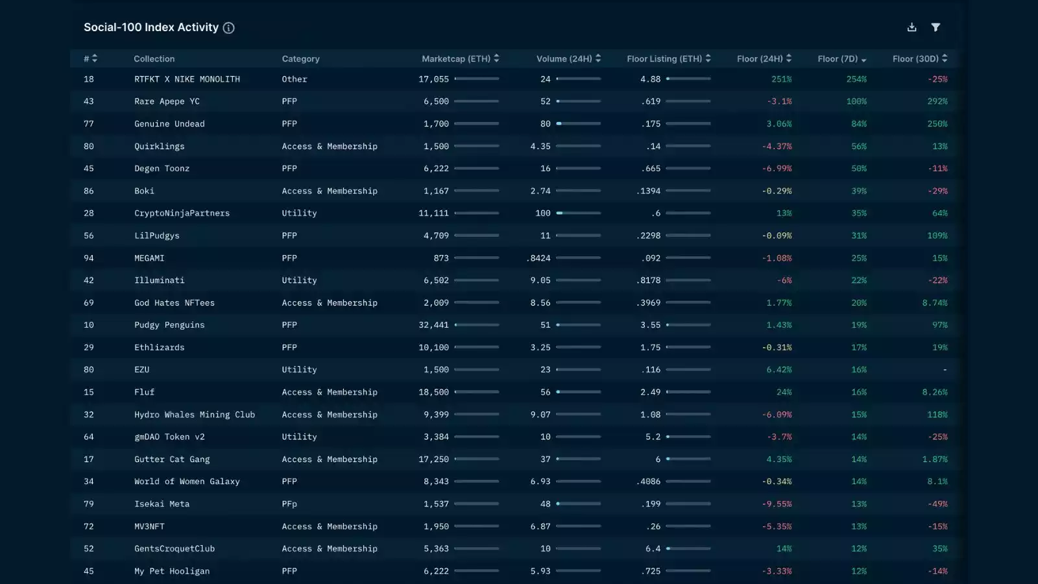Click -15% Floor 30D for MV3NFT
1038x584 pixels.
coord(937,526)
